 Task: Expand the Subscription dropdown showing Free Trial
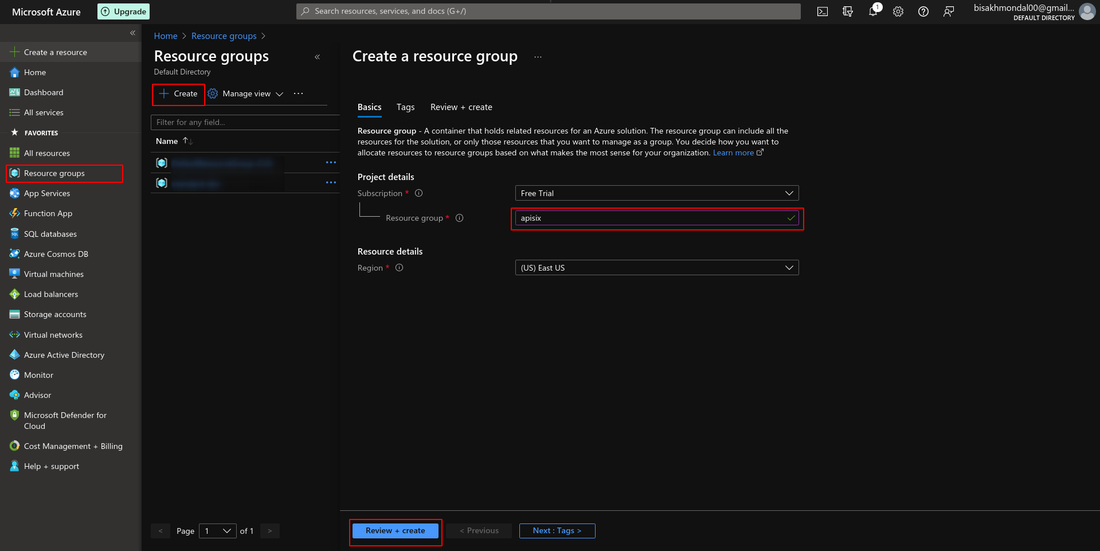[657, 193]
